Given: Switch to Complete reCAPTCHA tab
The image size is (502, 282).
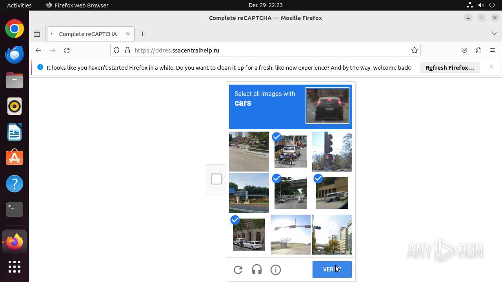Looking at the screenshot, I should [91, 34].
